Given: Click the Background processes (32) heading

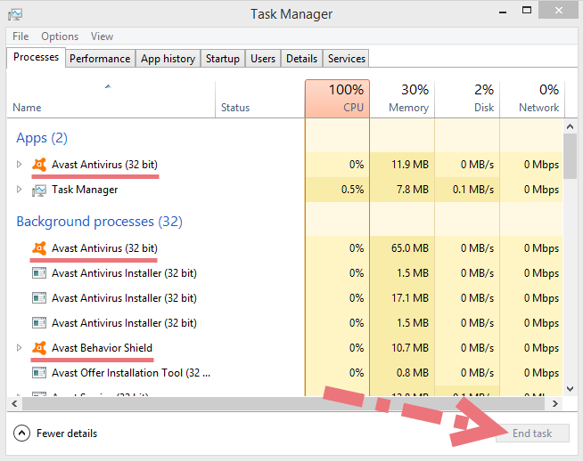Looking at the screenshot, I should coord(99,222).
